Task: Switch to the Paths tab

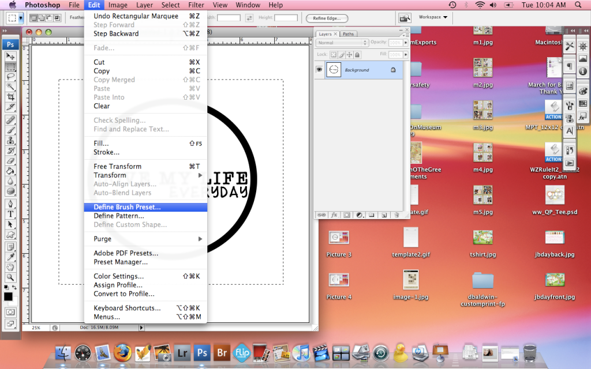Action: point(348,34)
